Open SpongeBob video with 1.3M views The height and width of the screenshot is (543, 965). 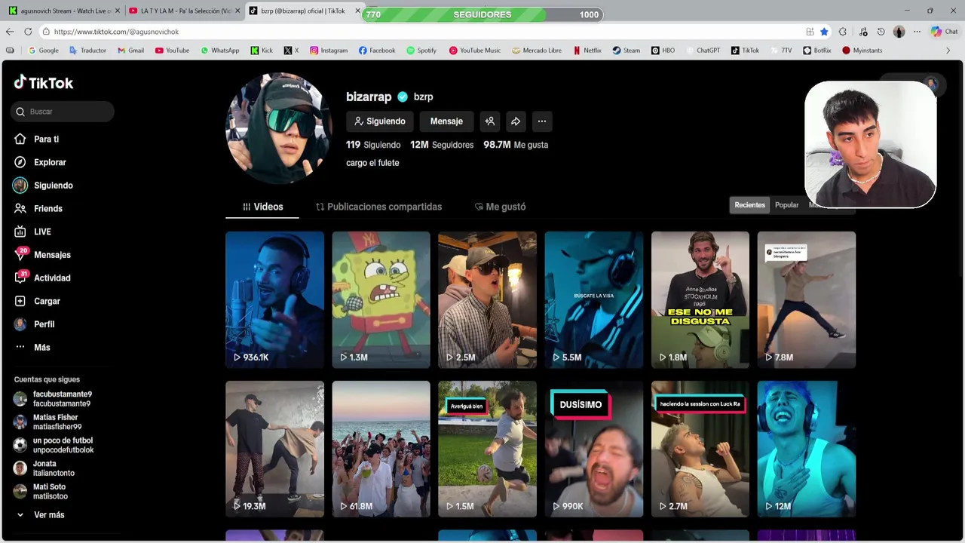(x=381, y=299)
